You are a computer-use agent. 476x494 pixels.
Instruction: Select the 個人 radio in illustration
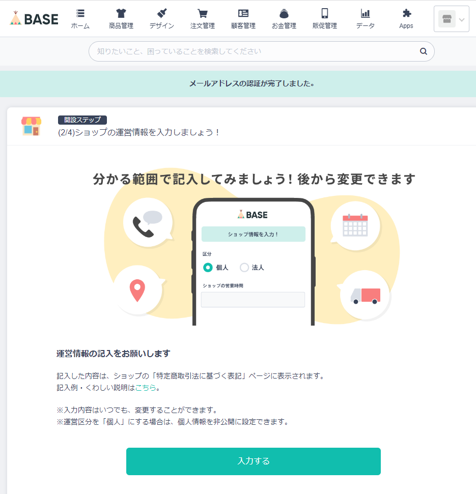point(208,268)
